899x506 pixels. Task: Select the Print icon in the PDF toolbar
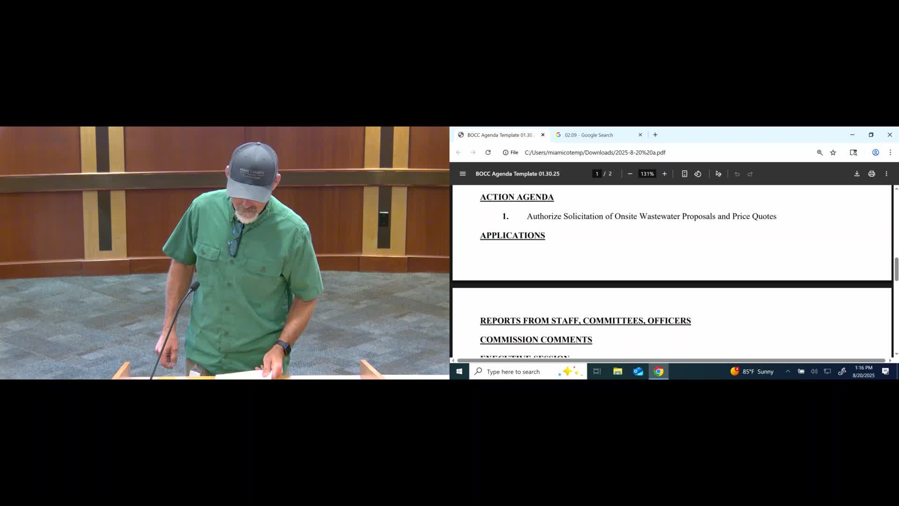[872, 173]
